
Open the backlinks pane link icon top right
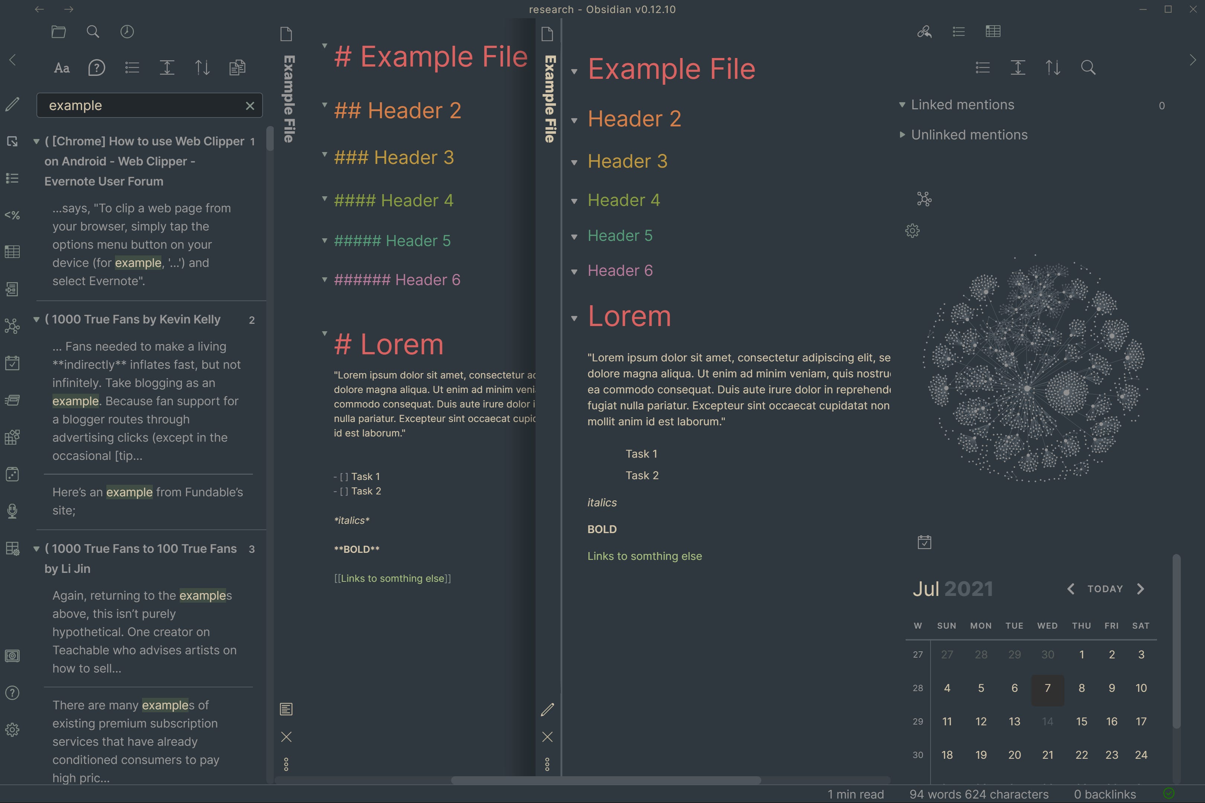point(924,32)
